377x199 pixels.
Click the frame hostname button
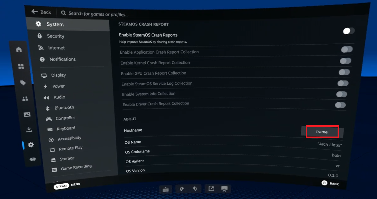(x=322, y=132)
